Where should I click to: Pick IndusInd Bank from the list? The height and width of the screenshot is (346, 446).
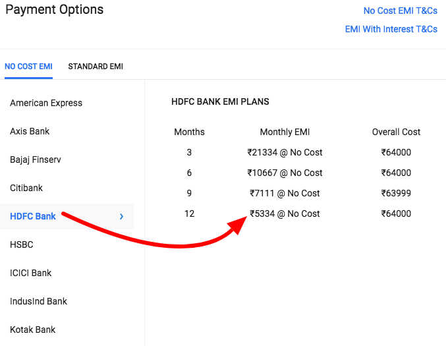point(38,301)
